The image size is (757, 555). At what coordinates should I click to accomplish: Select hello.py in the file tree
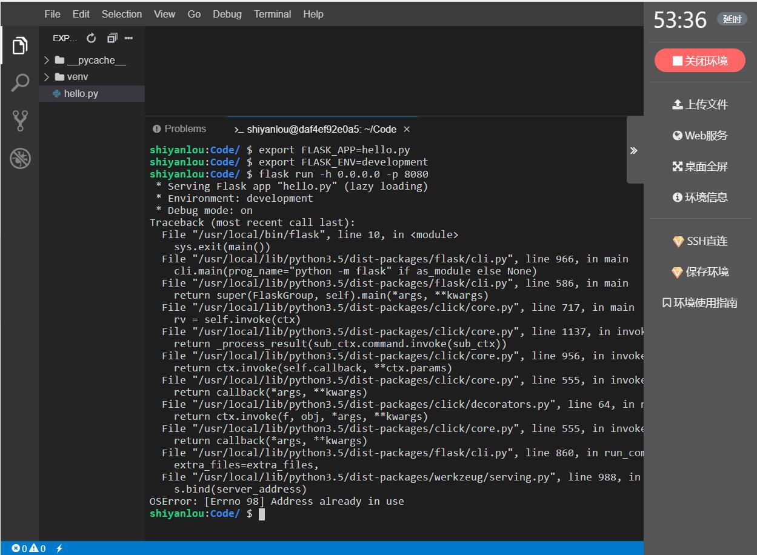81,93
